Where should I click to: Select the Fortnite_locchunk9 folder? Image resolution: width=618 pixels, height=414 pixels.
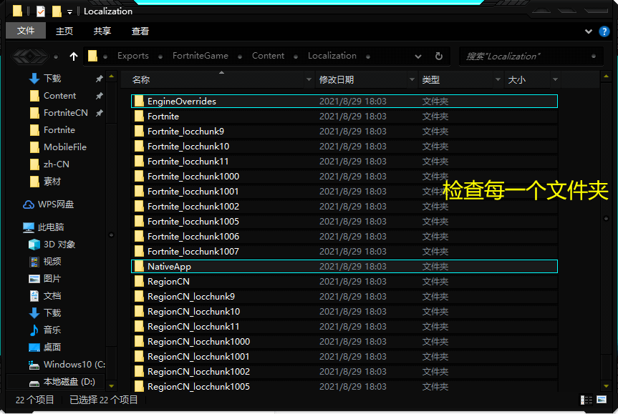(344, 132)
